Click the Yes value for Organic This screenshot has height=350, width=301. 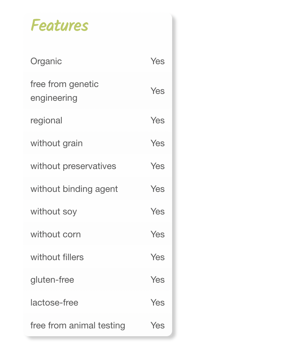tap(157, 61)
